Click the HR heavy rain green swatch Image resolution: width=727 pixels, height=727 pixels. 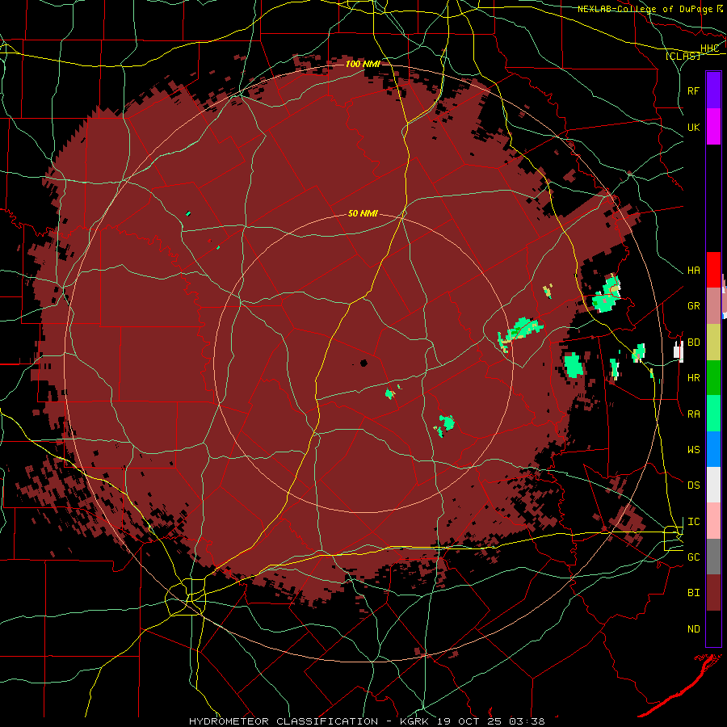tap(713, 377)
